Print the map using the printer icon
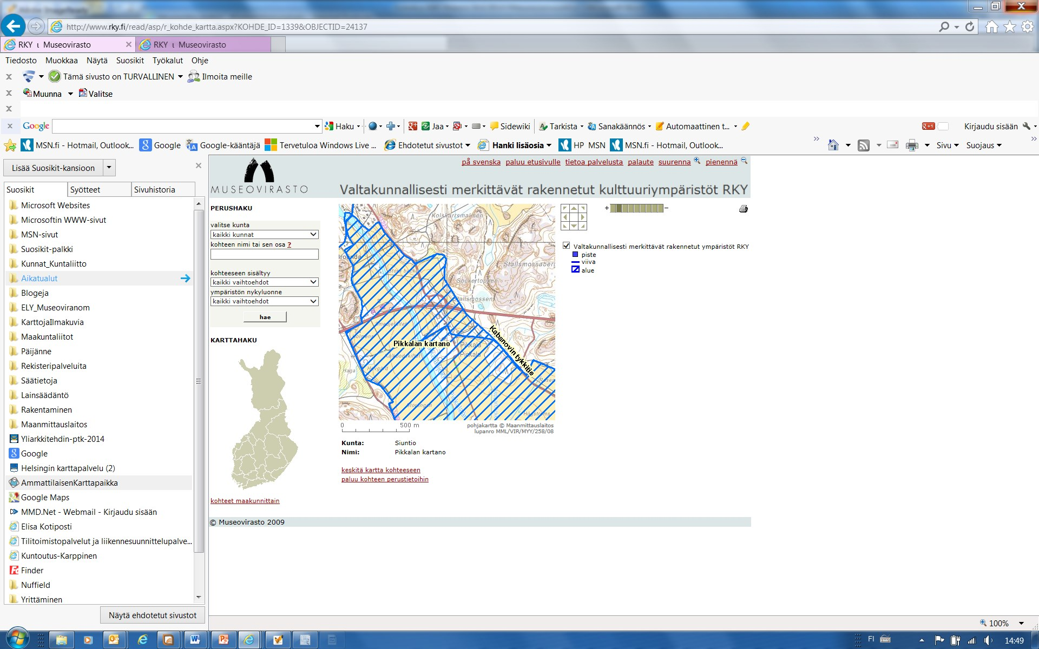 click(x=744, y=209)
